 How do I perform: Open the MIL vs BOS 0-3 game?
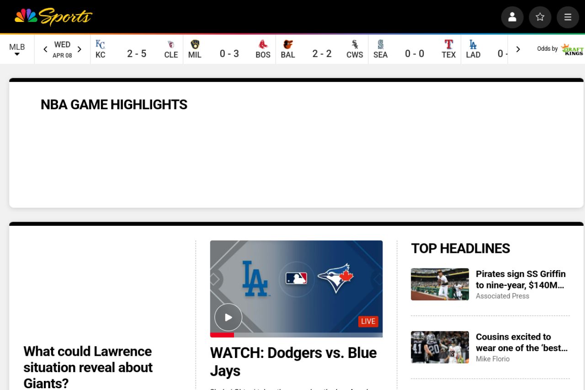tap(229, 53)
